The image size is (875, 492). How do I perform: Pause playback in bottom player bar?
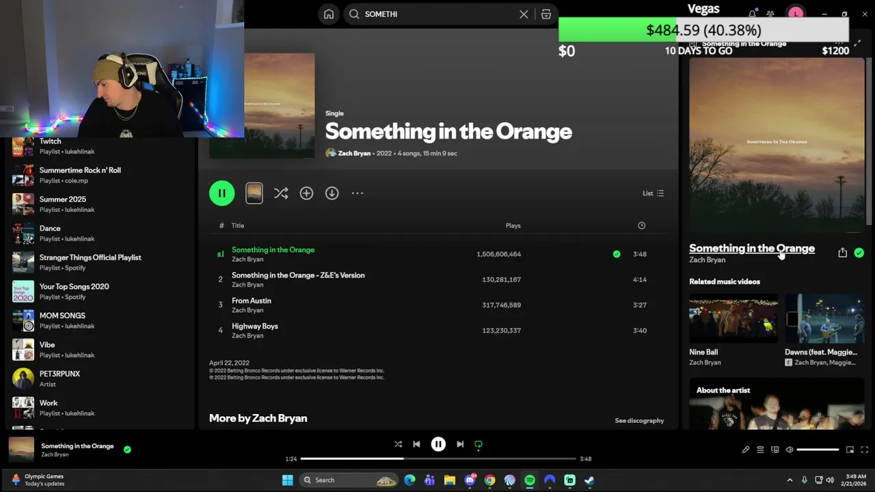(x=438, y=444)
